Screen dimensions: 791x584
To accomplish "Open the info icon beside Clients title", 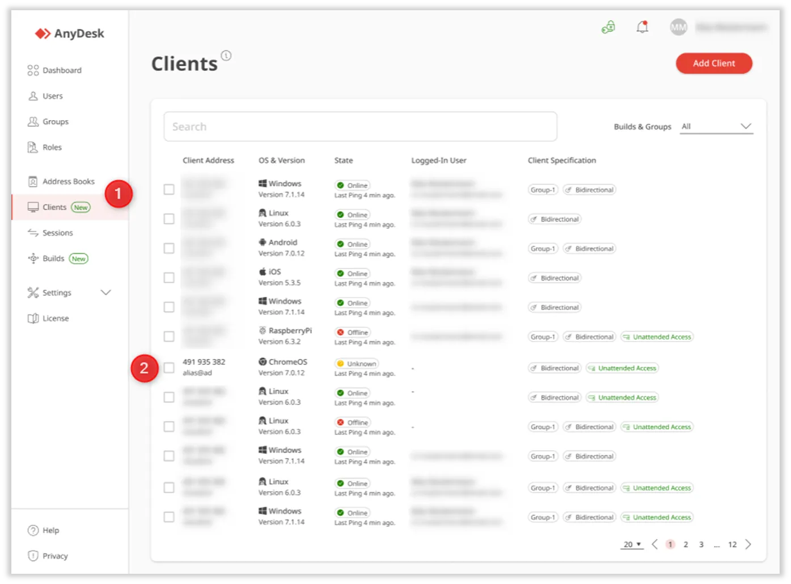I will pos(226,56).
